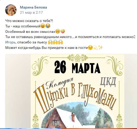
Task: Open the attached poster at 26 МАРТА heading
Action: coord(77,67)
